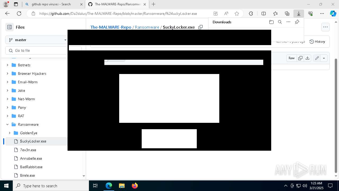Close the The-MALWARE-Repo tab
The image size is (339, 191).
coord(145,4)
